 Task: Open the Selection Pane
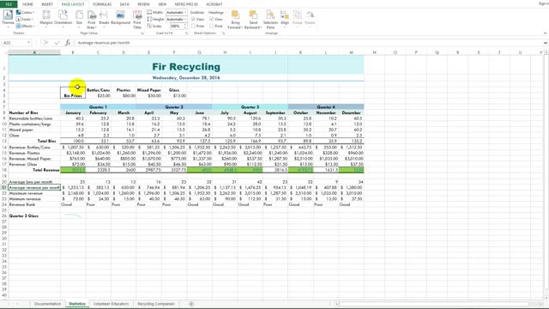pyautogui.click(x=270, y=20)
